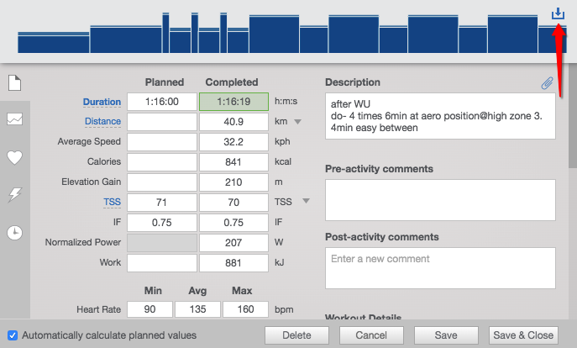Click the Pre-activity comments box

tap(440, 200)
